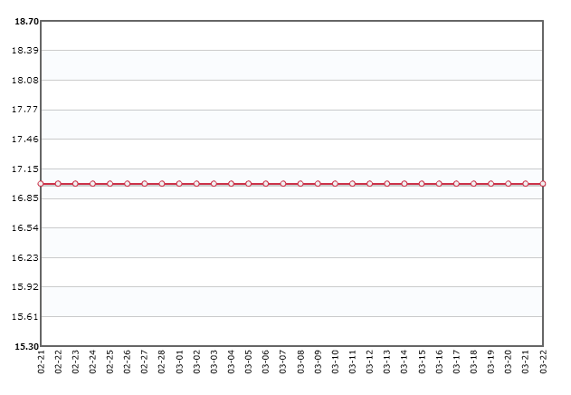
Task: Click the 03-15 x-axis date label
Action: [422, 361]
